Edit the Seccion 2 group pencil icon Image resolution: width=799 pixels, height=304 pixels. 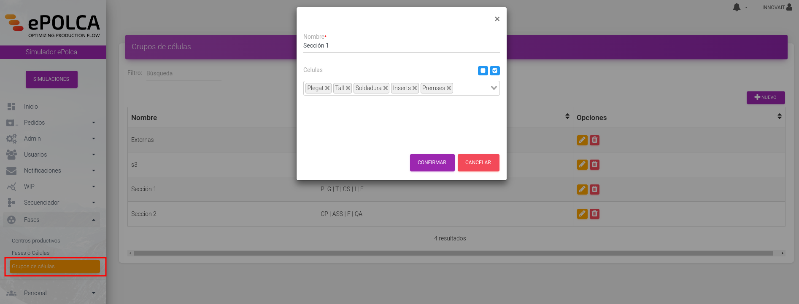(x=582, y=214)
